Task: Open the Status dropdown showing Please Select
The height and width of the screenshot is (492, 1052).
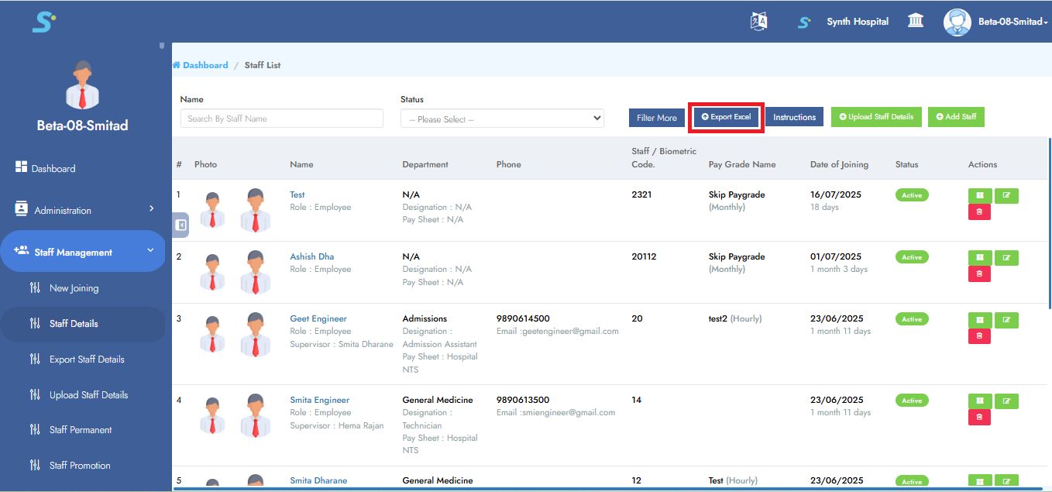Action: tap(501, 118)
